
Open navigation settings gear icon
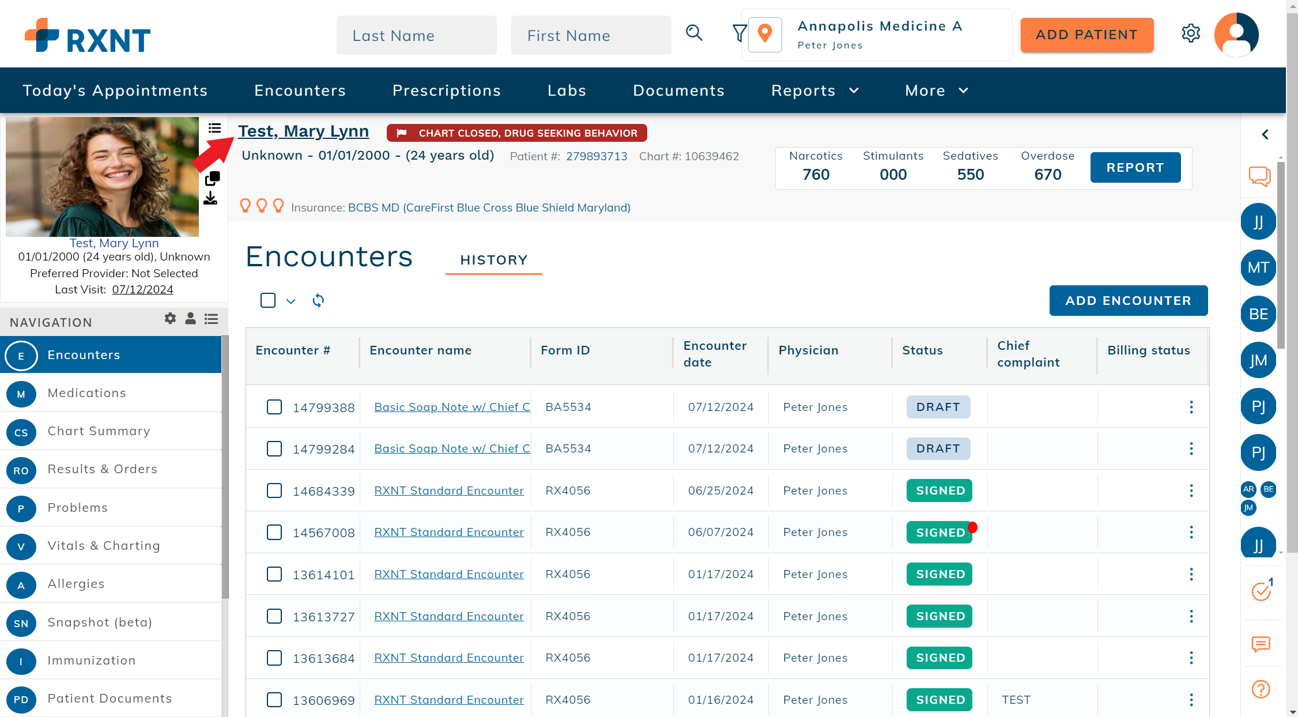(170, 318)
